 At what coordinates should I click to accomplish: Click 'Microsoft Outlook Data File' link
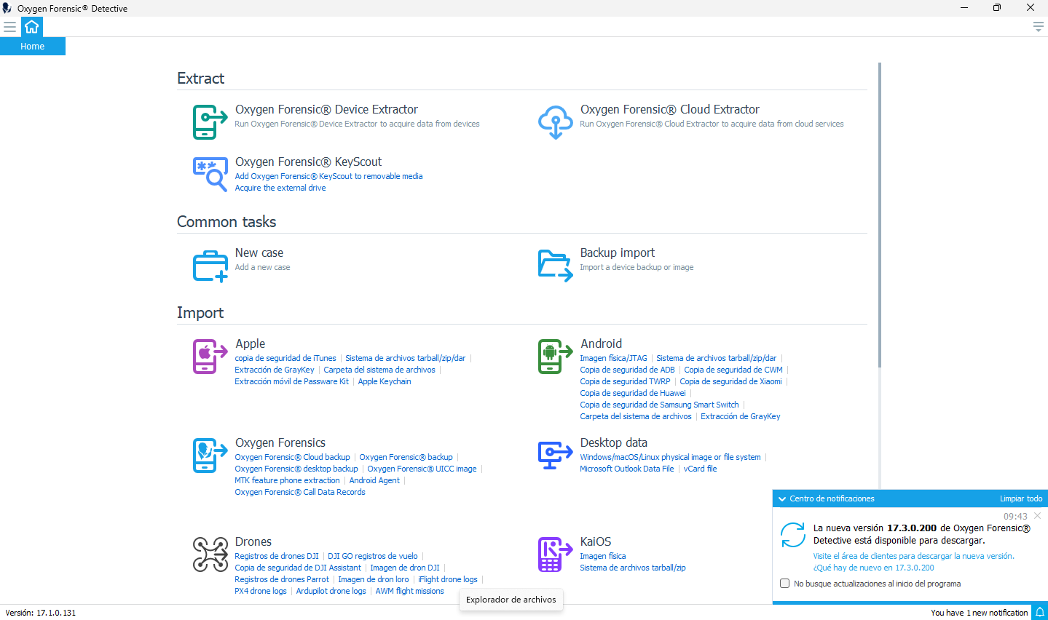pyautogui.click(x=627, y=469)
